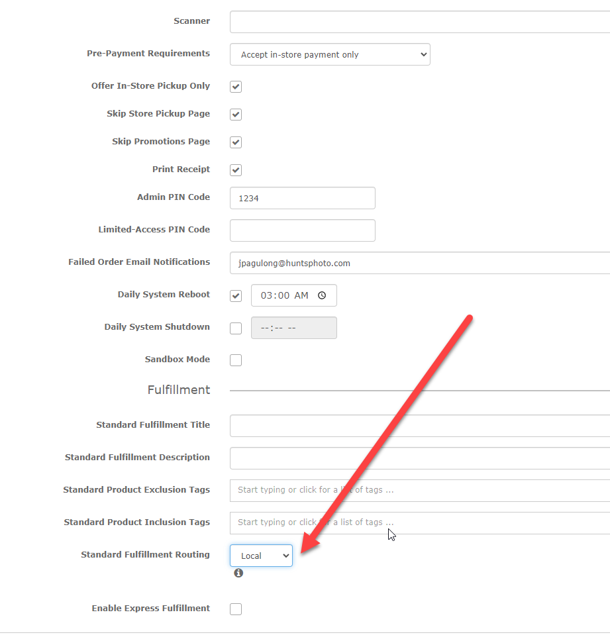Open the clock picker in Daily System Reboot
The width and height of the screenshot is (610, 637).
[x=322, y=295]
